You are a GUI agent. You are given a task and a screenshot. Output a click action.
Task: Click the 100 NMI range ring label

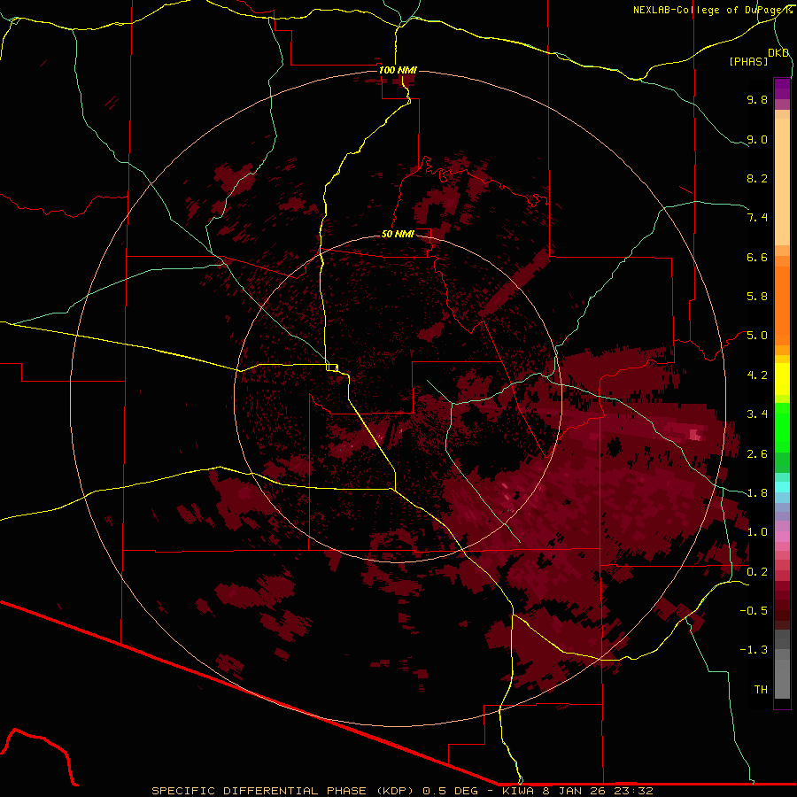(x=398, y=70)
